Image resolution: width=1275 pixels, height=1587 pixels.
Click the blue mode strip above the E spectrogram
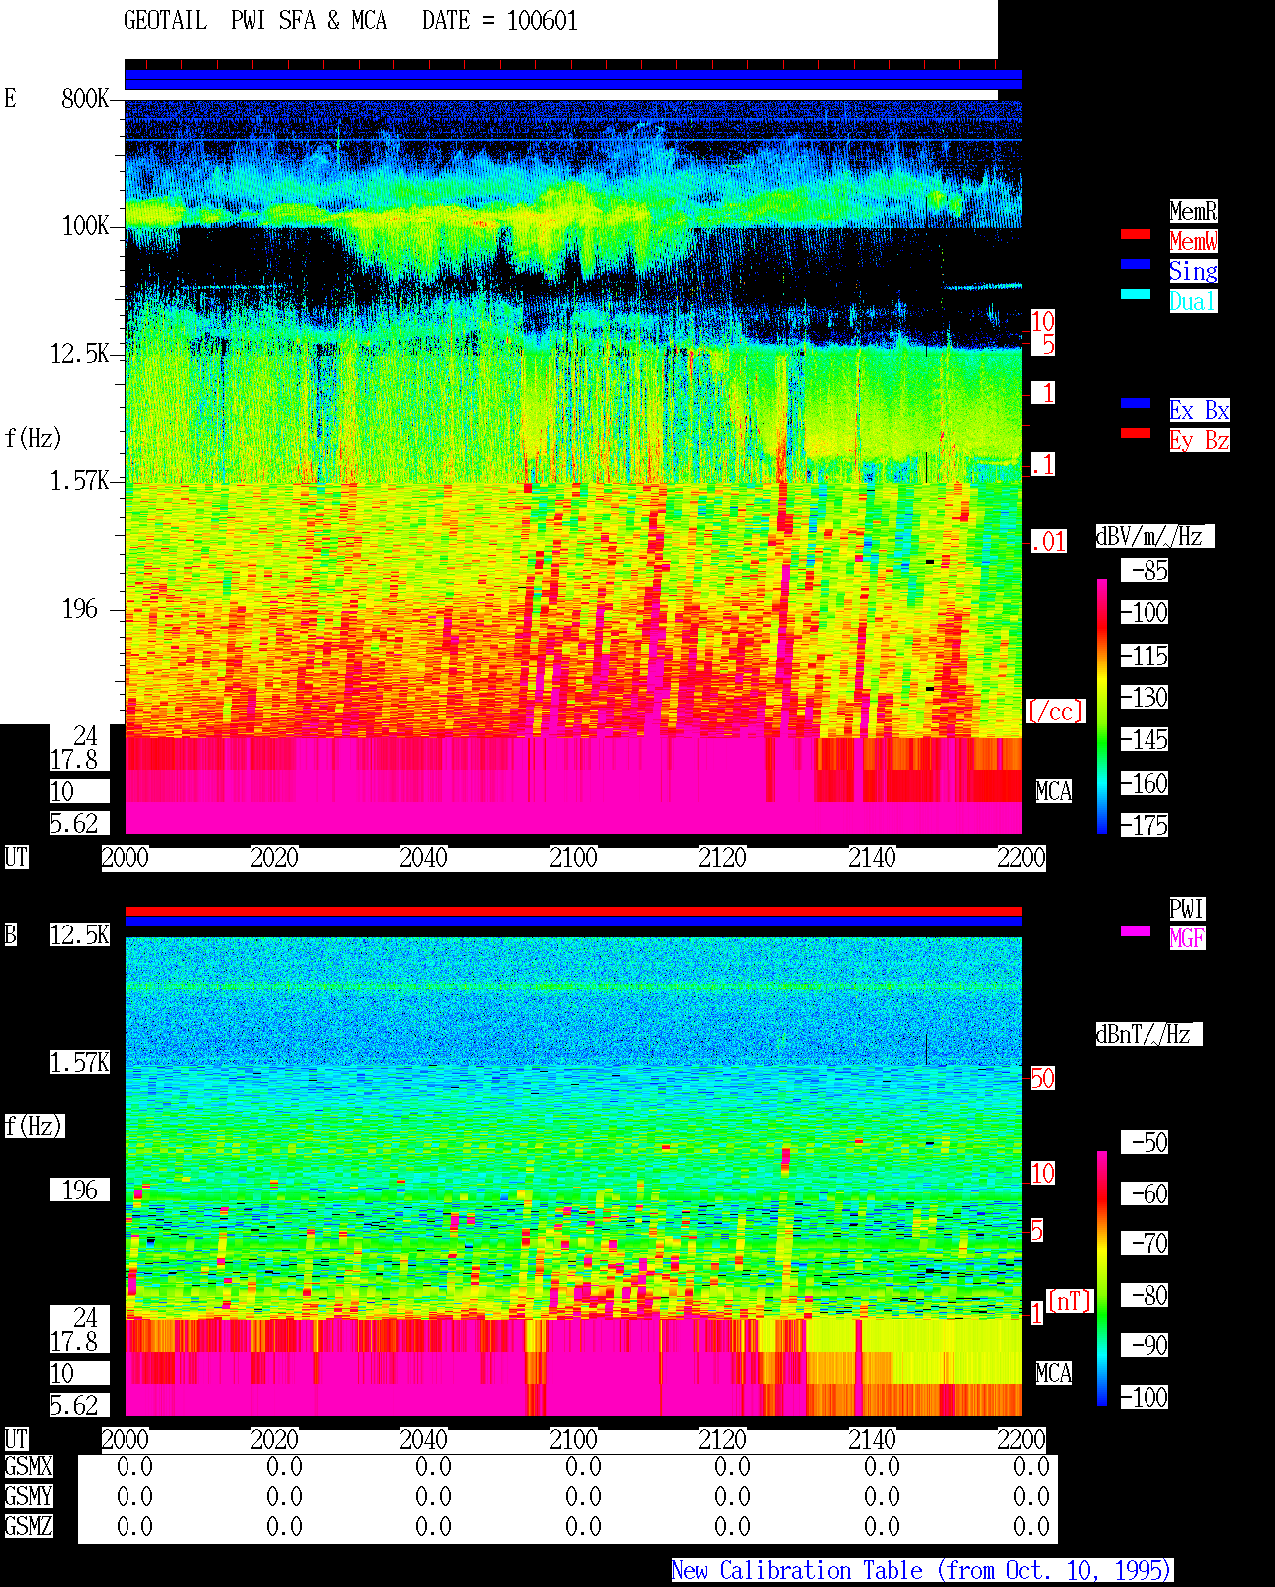(573, 79)
